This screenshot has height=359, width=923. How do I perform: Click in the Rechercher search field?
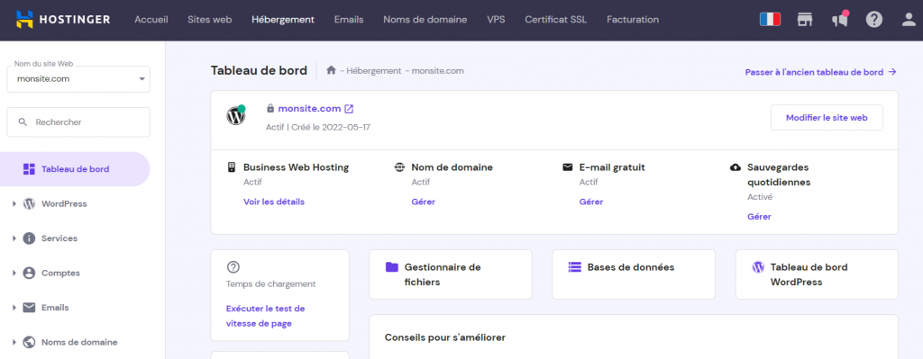point(78,122)
